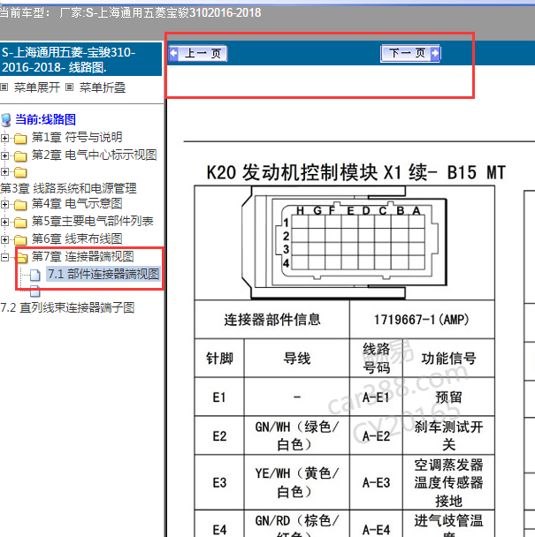Open 第2章 电气中心标示视图 chapter
This screenshot has width=535, height=537.
95,155
